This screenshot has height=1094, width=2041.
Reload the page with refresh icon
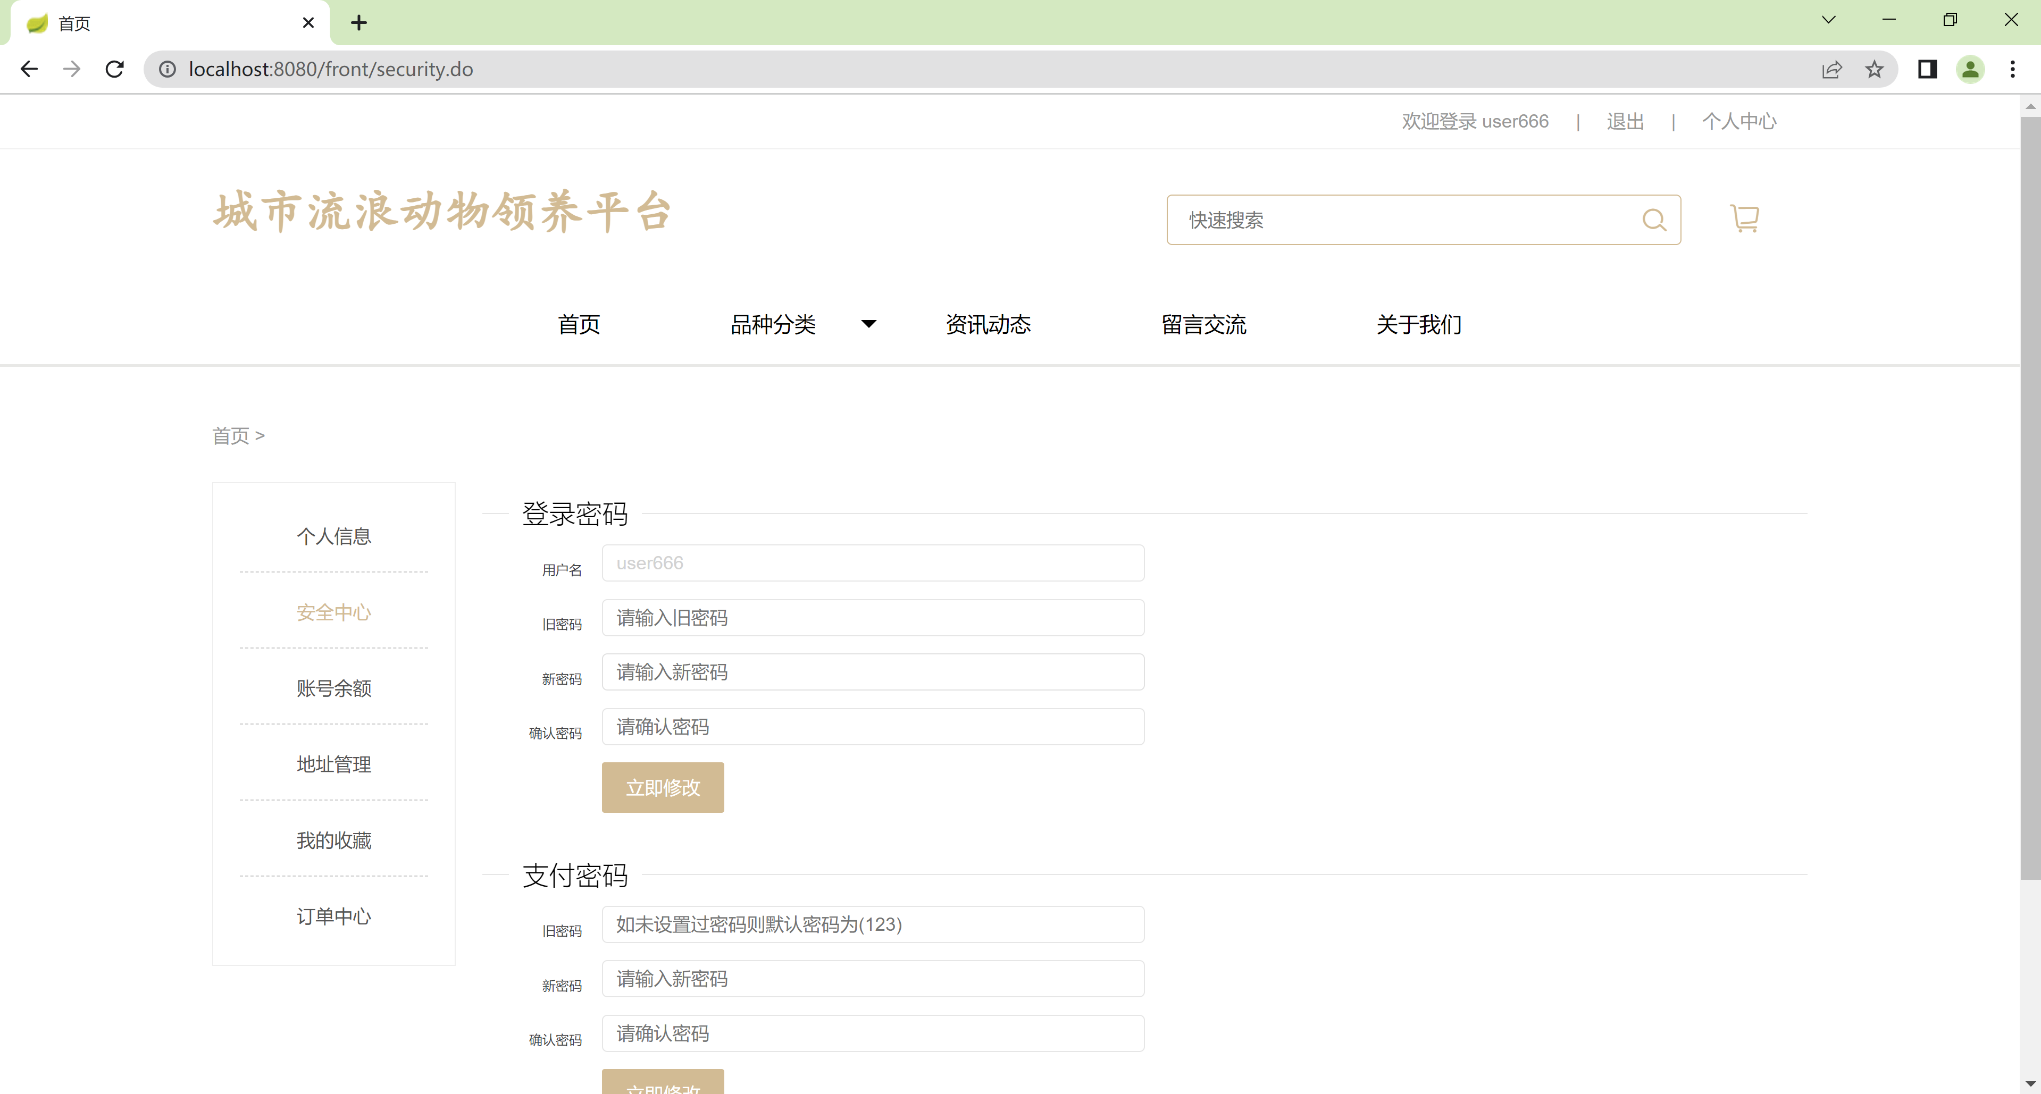115,69
